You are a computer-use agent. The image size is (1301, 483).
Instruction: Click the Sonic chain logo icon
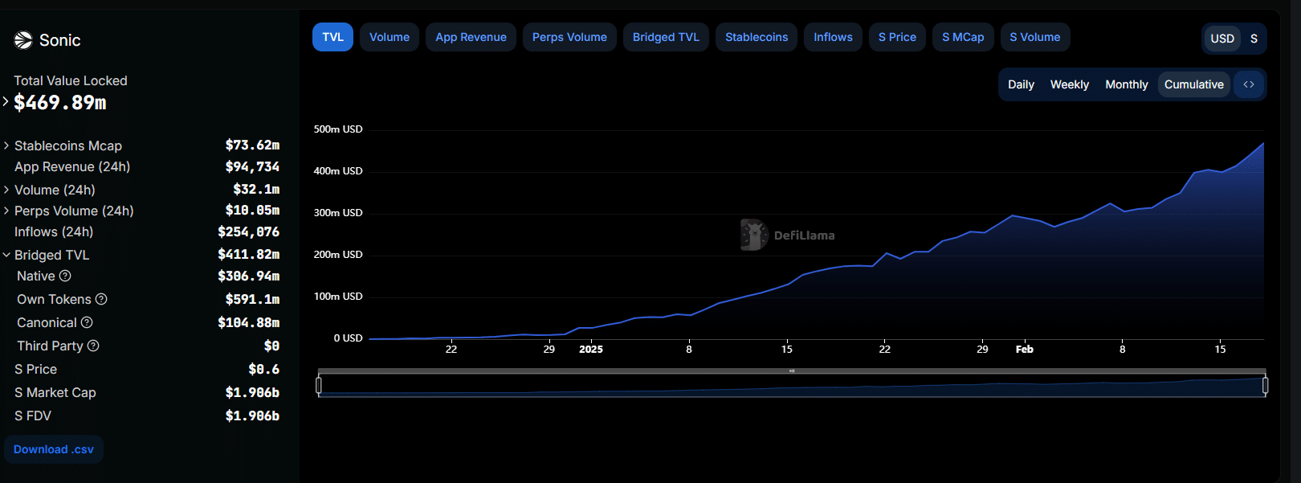[x=23, y=40]
